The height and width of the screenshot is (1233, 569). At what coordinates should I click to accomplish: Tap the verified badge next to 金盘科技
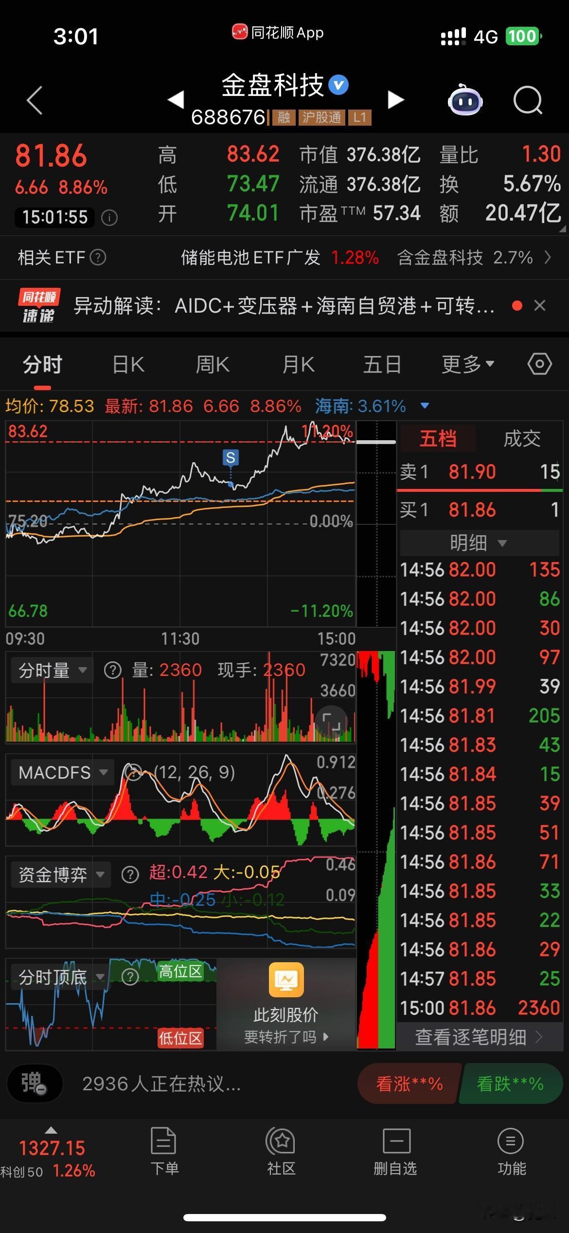(338, 85)
